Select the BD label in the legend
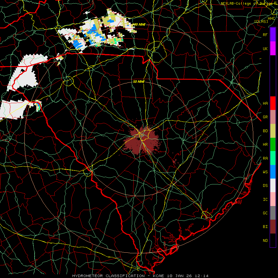 point(265,131)
